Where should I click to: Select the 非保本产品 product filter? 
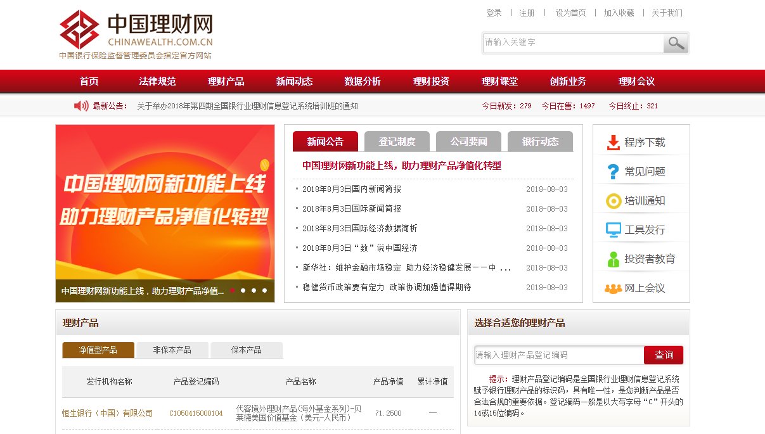coord(172,349)
